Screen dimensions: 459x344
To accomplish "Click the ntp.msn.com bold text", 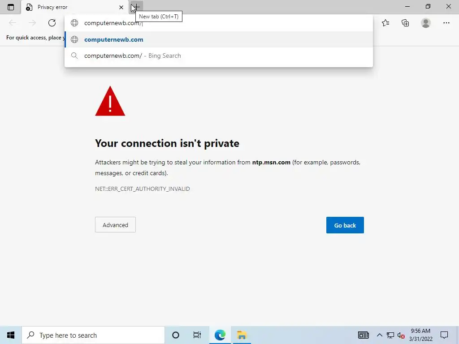I will click(x=271, y=162).
